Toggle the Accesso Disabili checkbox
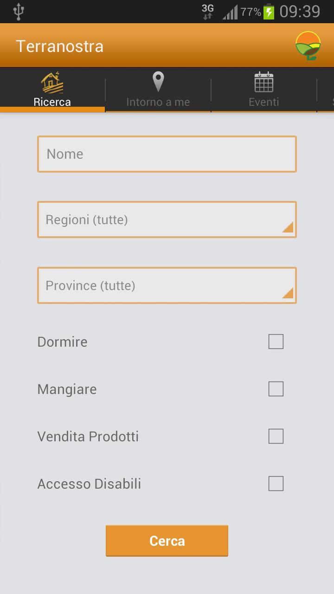Screen dimensions: 334x594 pos(276,484)
